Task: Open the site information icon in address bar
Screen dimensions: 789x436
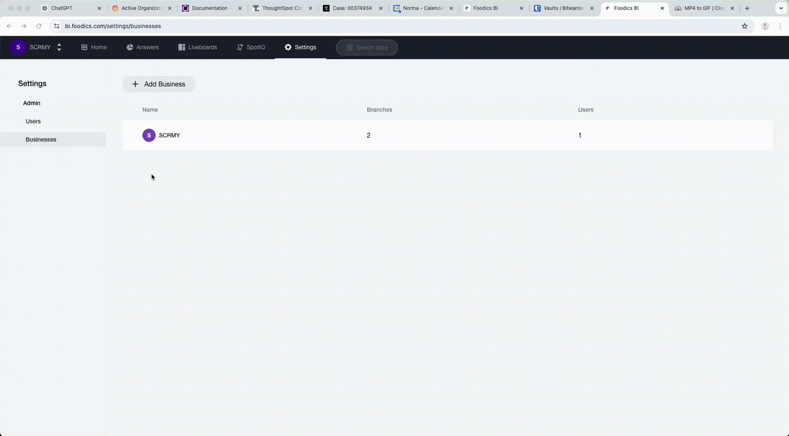Action: pyautogui.click(x=57, y=26)
